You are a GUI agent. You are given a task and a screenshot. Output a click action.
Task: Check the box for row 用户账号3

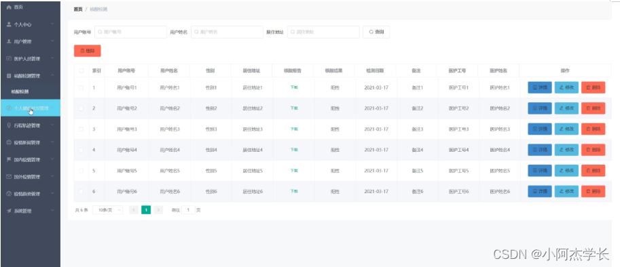pyautogui.click(x=81, y=129)
